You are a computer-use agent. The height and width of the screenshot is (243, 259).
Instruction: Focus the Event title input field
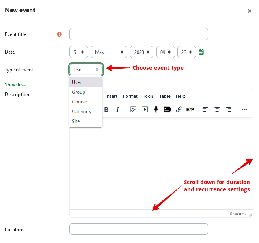[x=139, y=34]
